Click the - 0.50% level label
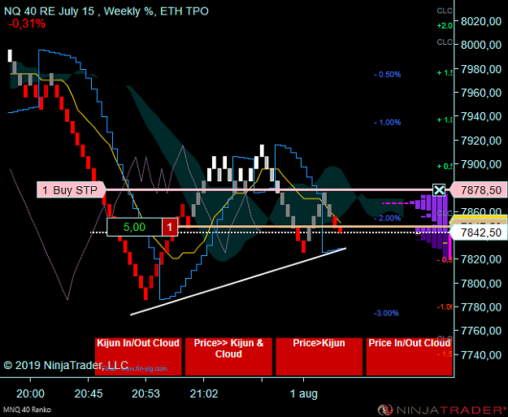 tap(388, 75)
